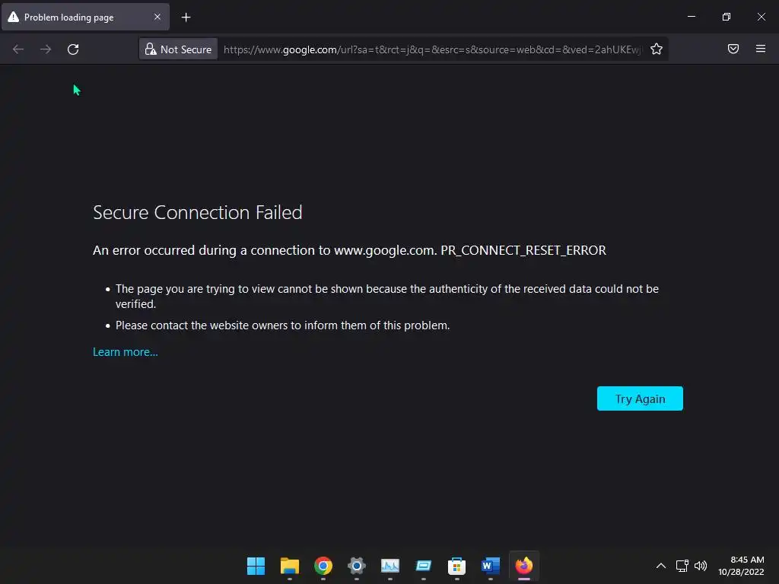Open a new tab
Screen dimensions: 779x584
click(186, 17)
